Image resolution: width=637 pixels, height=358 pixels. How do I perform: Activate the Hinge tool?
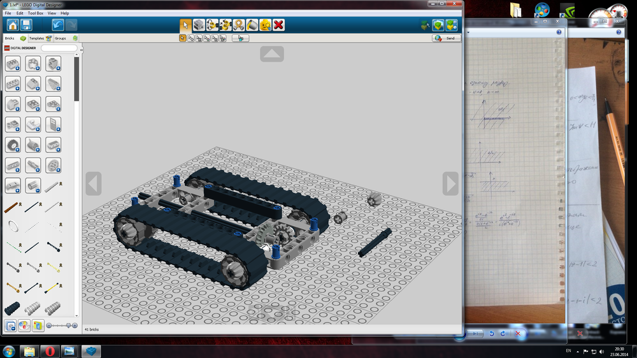[212, 25]
